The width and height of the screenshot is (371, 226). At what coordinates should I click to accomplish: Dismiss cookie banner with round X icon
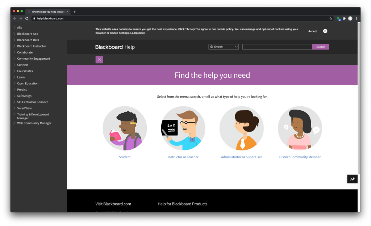tap(325, 31)
